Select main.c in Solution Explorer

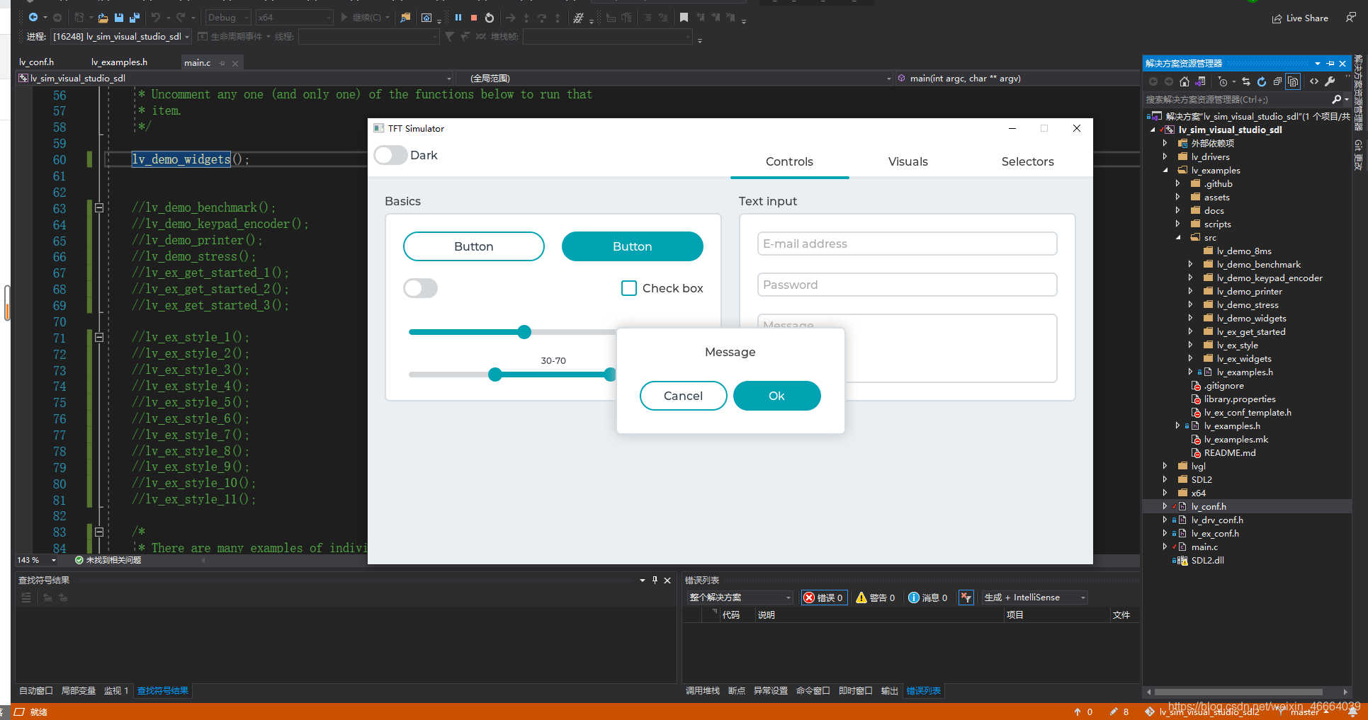(1204, 547)
